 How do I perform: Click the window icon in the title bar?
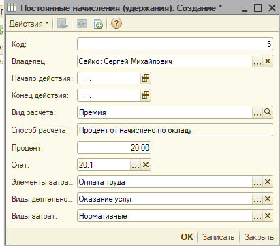pyautogui.click(x=12, y=8)
